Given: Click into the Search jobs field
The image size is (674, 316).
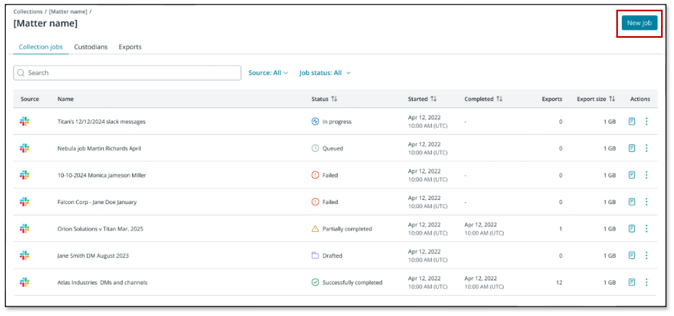Looking at the screenshot, I should 127,73.
